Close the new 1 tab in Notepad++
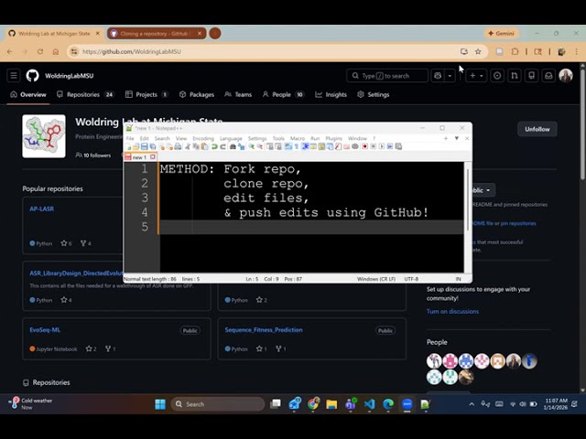The height and width of the screenshot is (439, 586). click(x=153, y=157)
